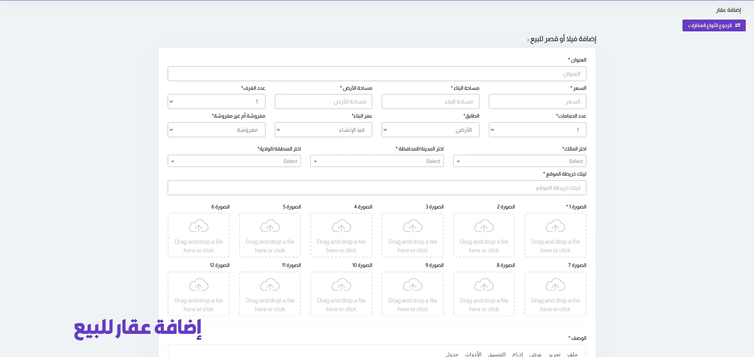Click the upload cloud icon for الصورة 11

270,285
